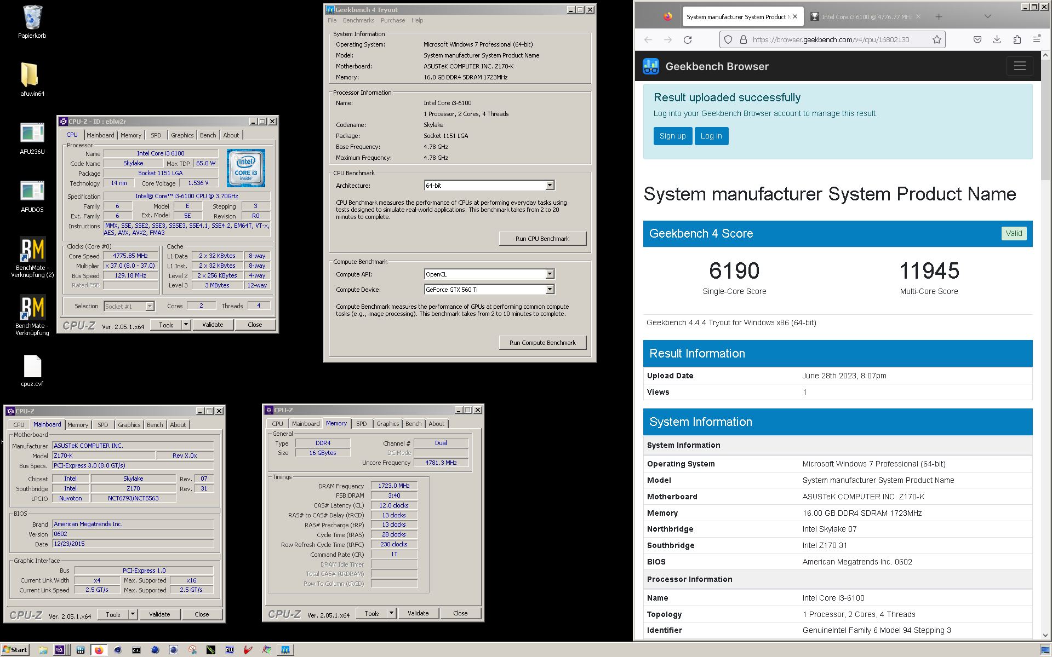Click Close button in CPU-Z Memory window

coord(460,613)
